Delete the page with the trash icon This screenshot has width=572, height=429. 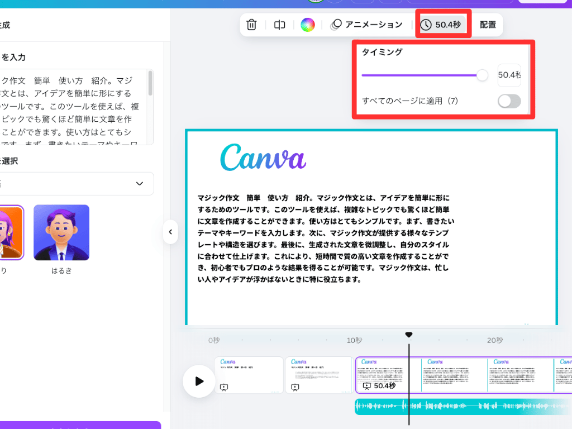[x=251, y=25]
